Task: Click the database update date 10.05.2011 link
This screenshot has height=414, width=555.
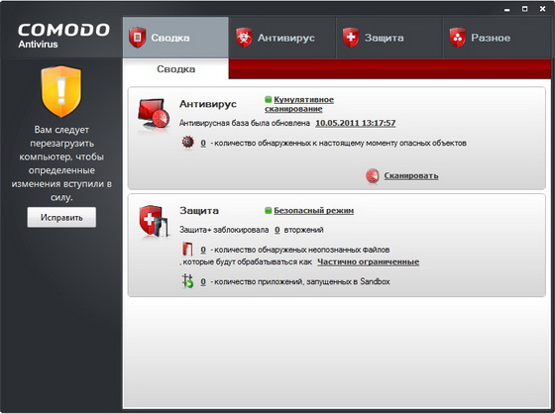Action: pyautogui.click(x=356, y=123)
